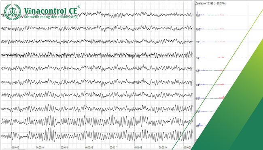Click the 00:00:16 time axis label

pos(89,148)
